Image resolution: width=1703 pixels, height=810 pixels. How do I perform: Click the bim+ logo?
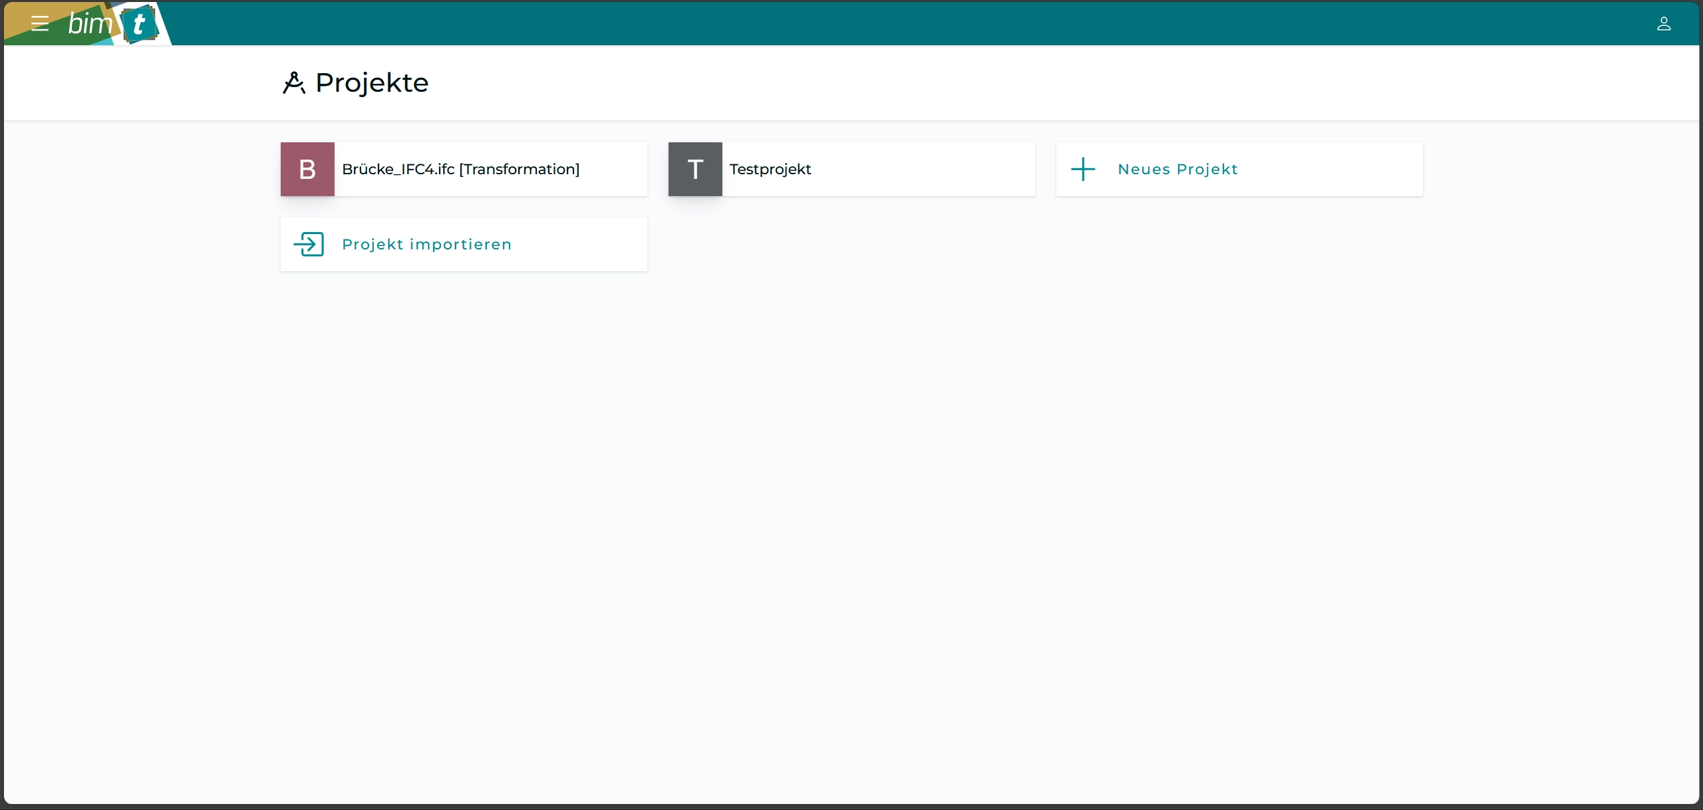click(112, 24)
